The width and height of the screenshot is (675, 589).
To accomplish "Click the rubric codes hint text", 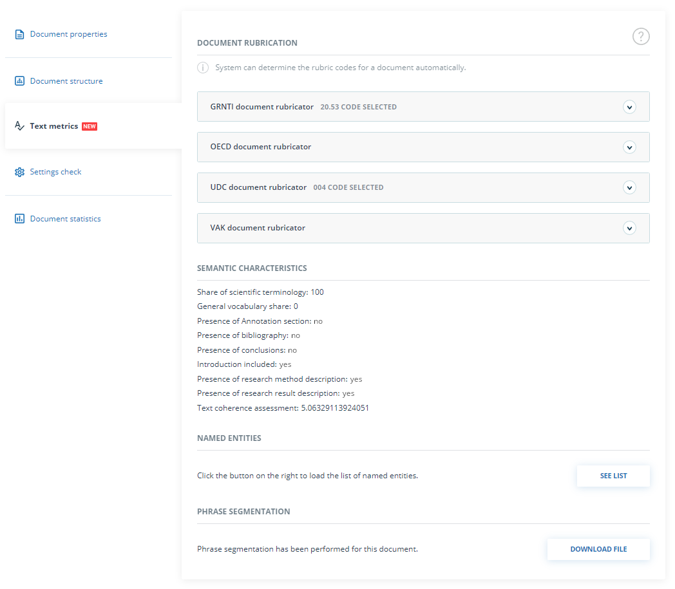I will point(341,68).
